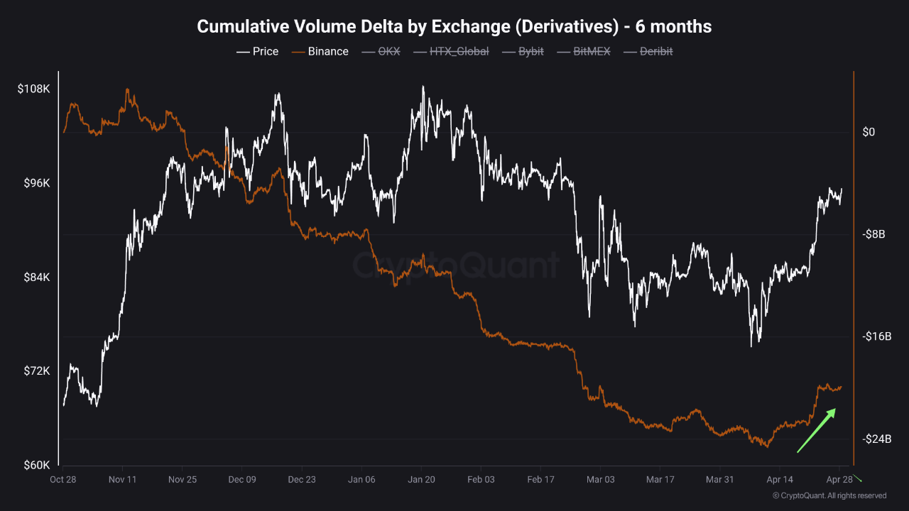
Task: Click the $0 right axis label
Action: click(x=869, y=132)
